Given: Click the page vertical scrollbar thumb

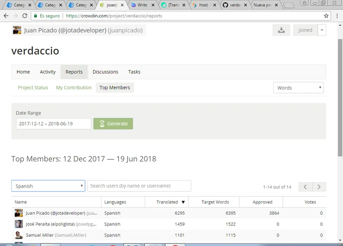Looking at the screenshot, I should 340,98.
